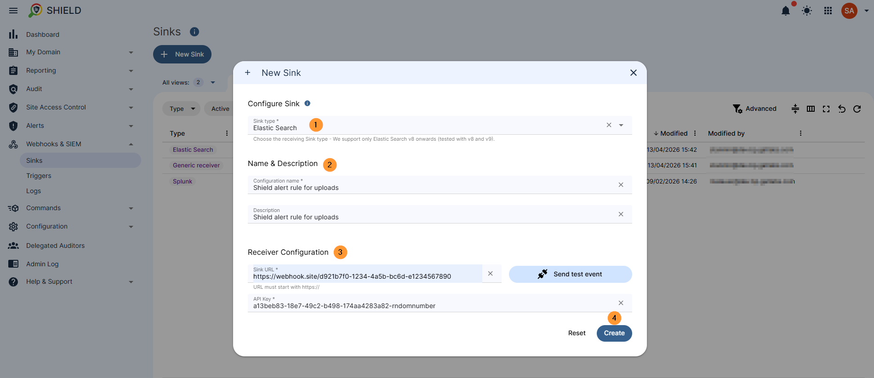Clear the Description field

(621, 214)
